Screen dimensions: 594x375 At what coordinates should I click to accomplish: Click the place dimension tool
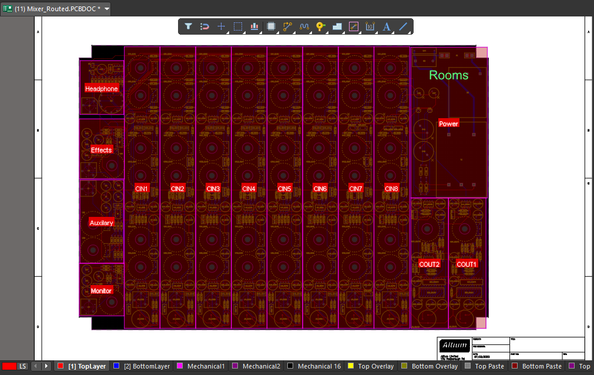(370, 26)
